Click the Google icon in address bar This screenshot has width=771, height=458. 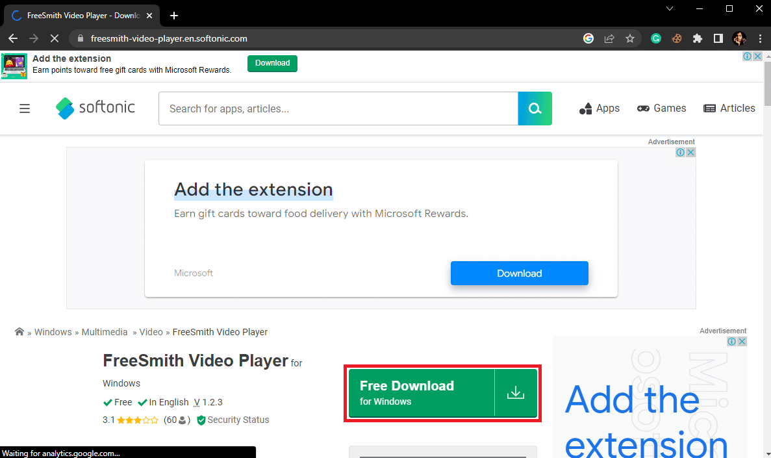point(588,38)
